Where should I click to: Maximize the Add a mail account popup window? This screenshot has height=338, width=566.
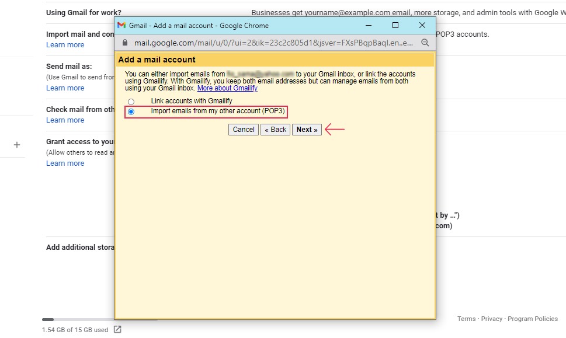pos(395,25)
